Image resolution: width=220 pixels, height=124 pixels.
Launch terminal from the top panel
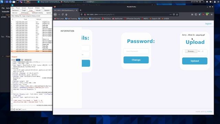pos(17,2)
